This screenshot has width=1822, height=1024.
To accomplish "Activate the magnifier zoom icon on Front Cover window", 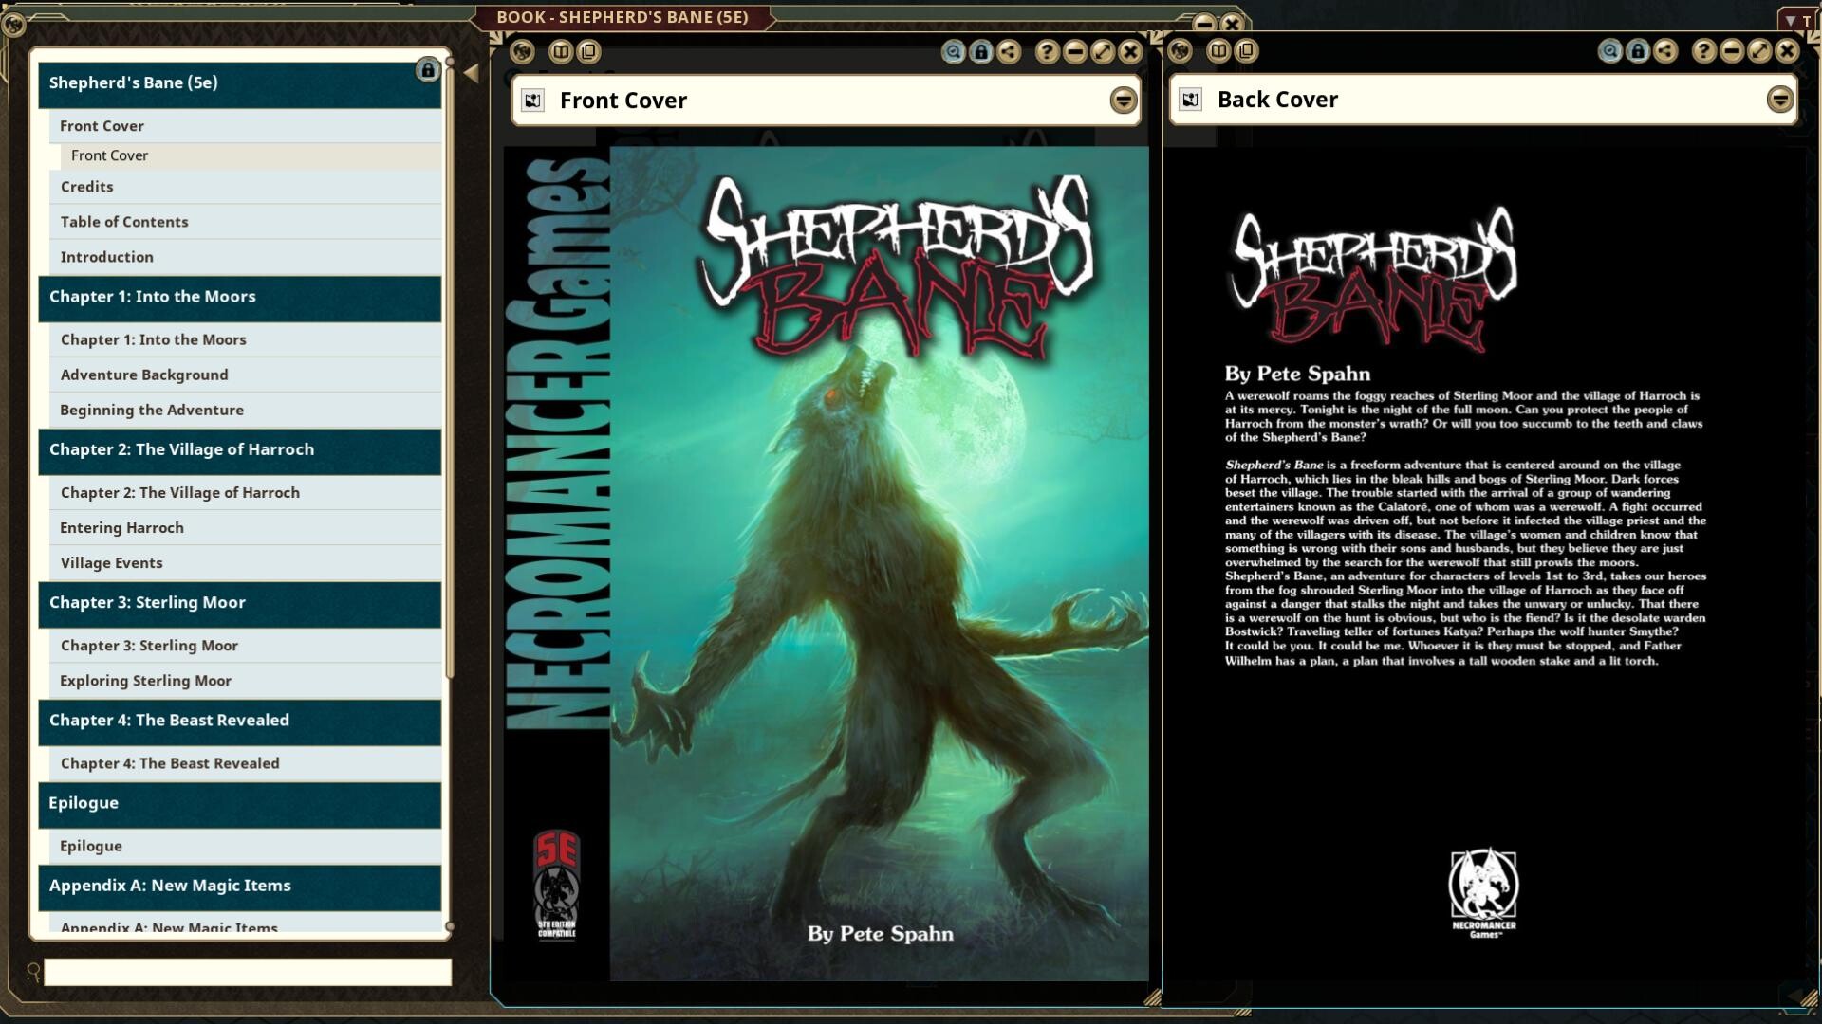I will pos(952,52).
